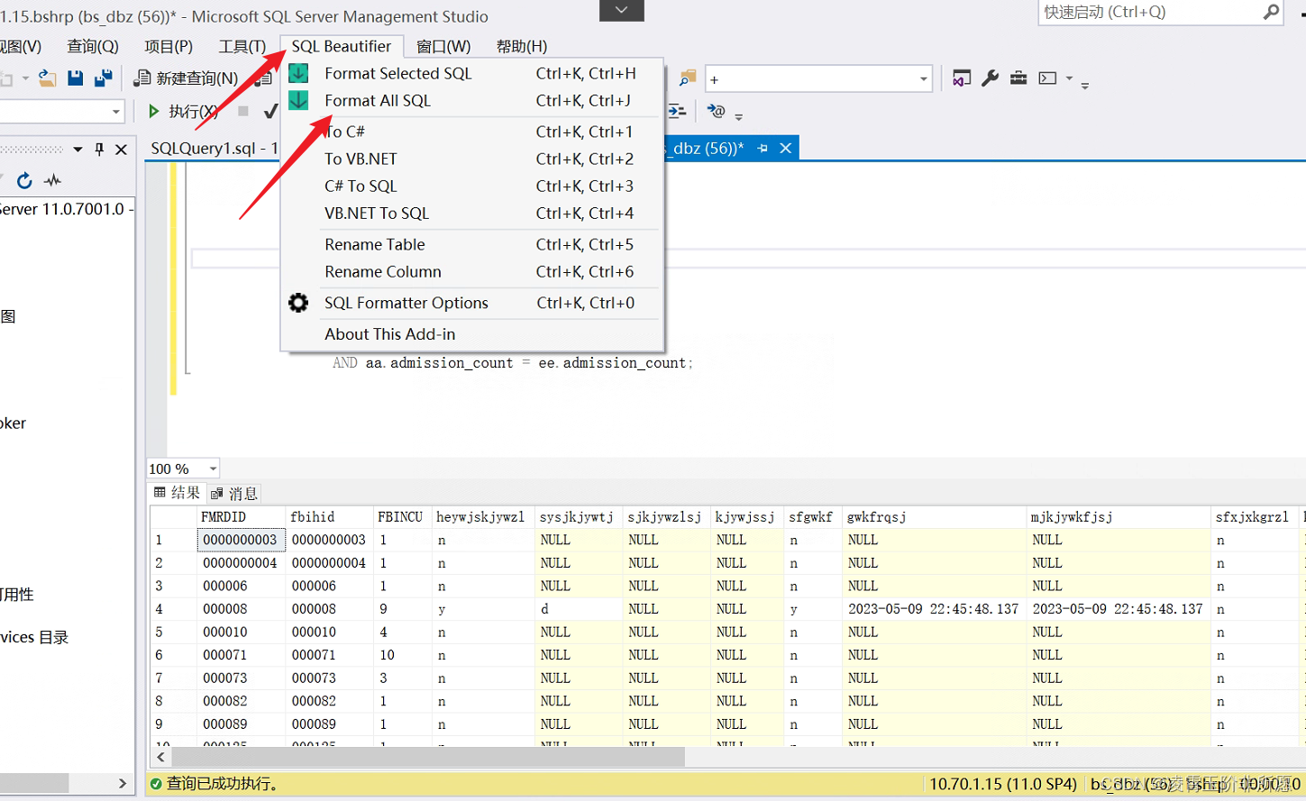Open the 工具(T) menu

click(242, 46)
